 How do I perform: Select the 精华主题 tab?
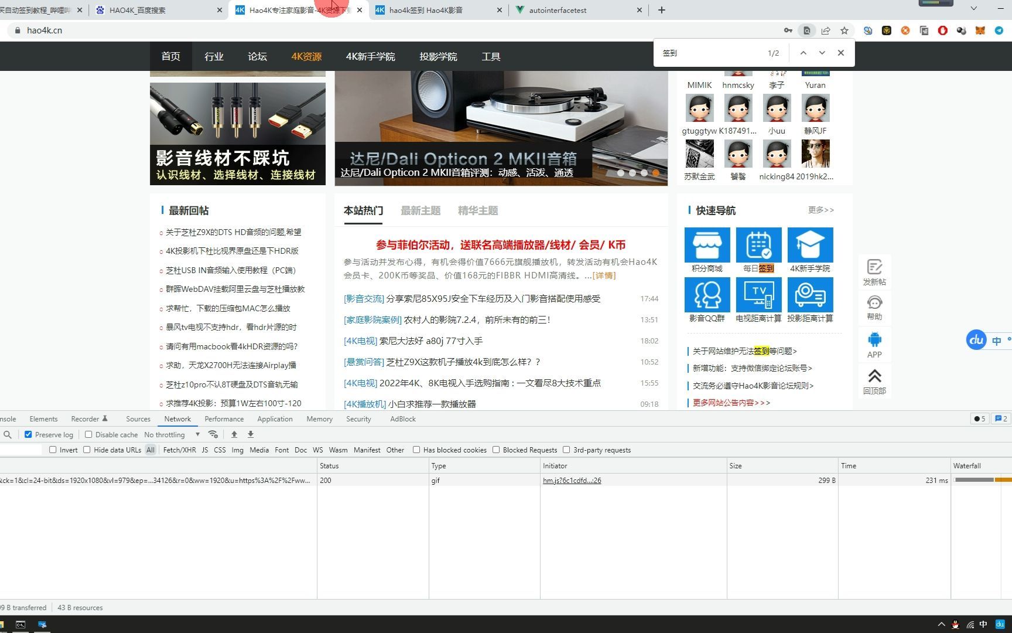point(478,210)
